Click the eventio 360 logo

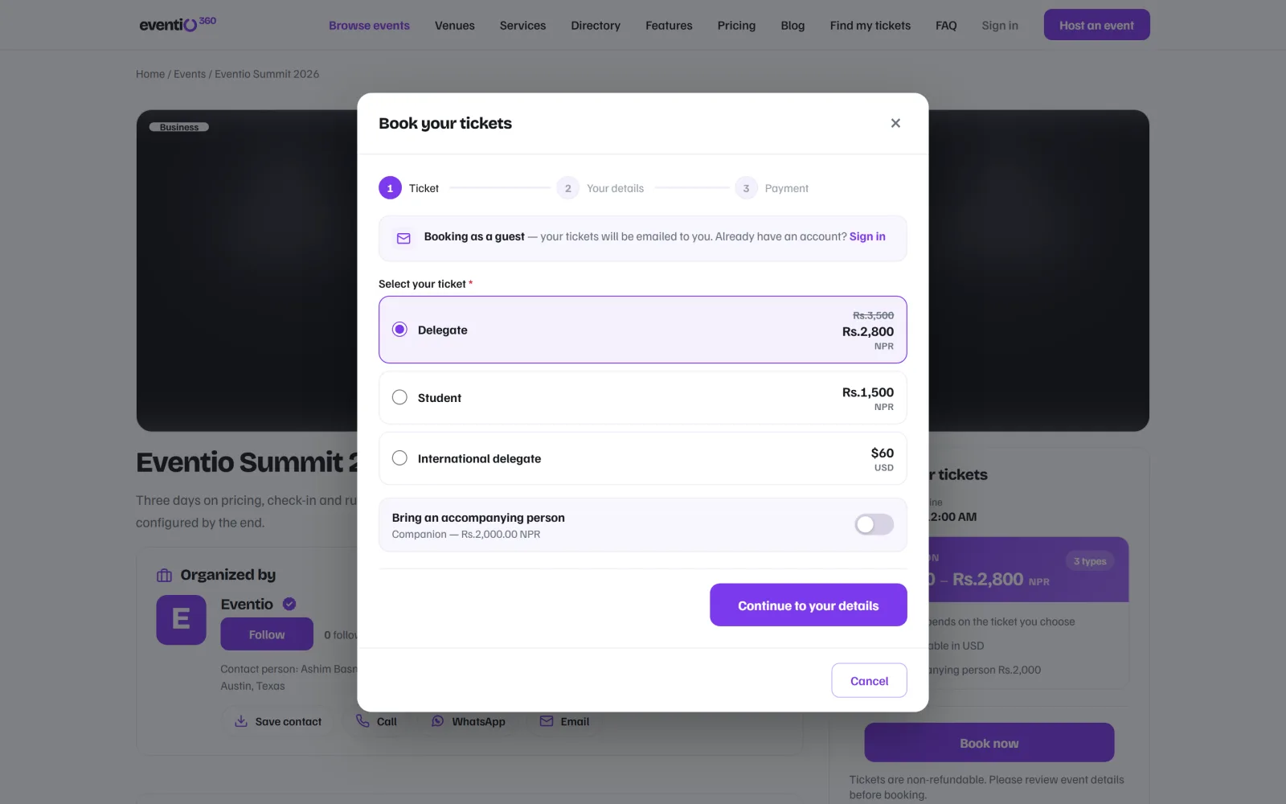tap(178, 24)
